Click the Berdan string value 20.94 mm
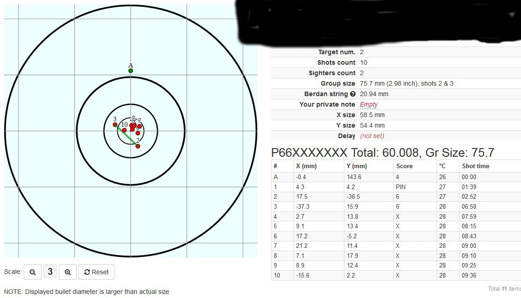The height and width of the screenshot is (298, 521). [x=374, y=94]
